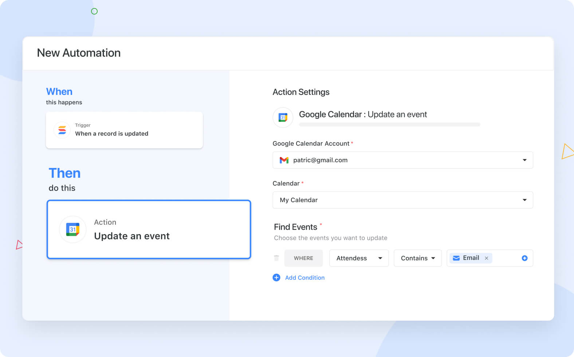Click the Gmail icon in account field
This screenshot has width=574, height=357.
coord(284,160)
